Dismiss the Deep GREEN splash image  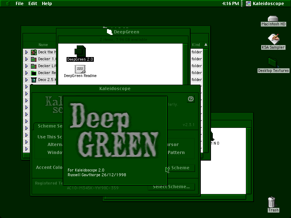[115, 140]
